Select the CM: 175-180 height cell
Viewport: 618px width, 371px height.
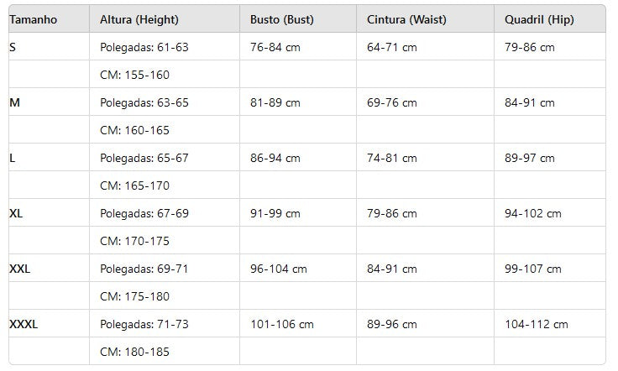(135, 296)
